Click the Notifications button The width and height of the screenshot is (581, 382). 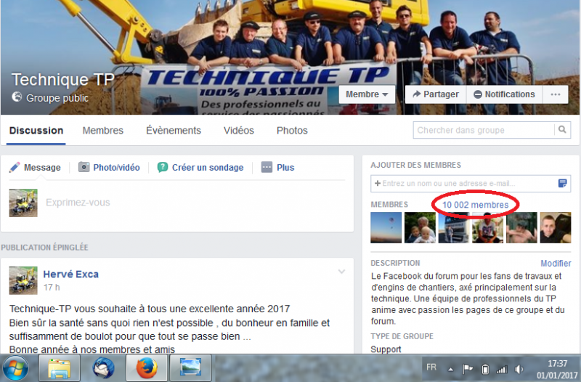coord(504,94)
